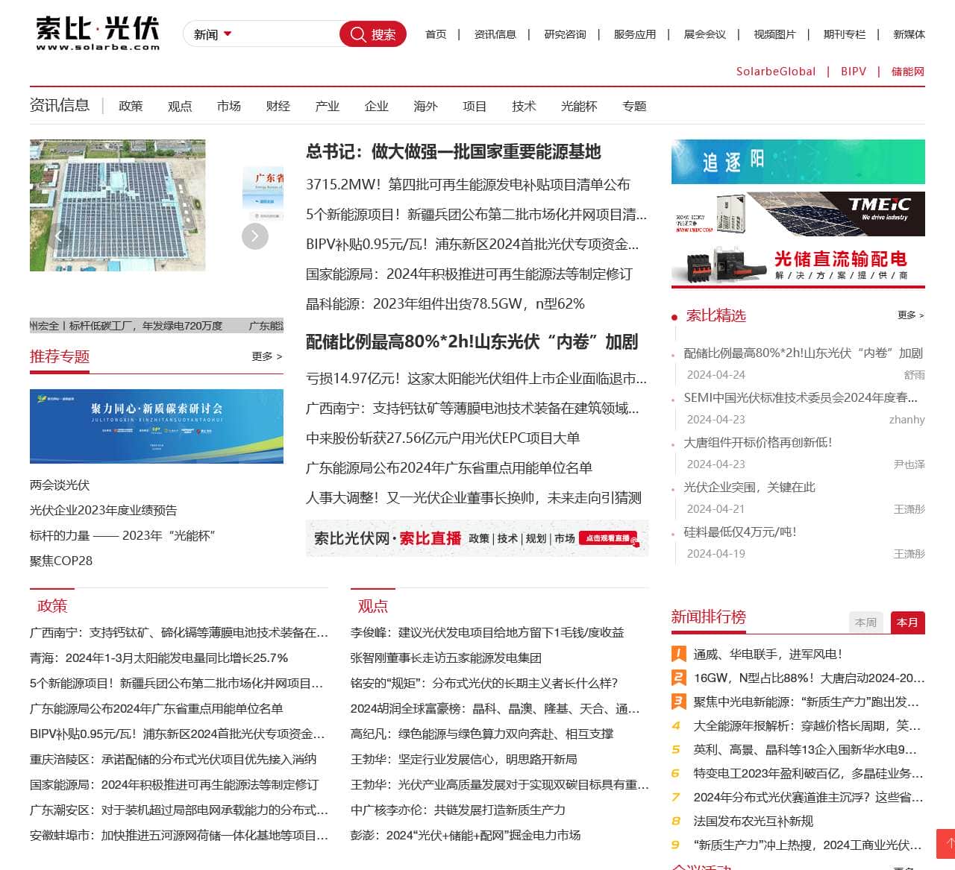The width and height of the screenshot is (955, 870).
Task: Open 资讯信息 top menu item
Action: (x=495, y=34)
